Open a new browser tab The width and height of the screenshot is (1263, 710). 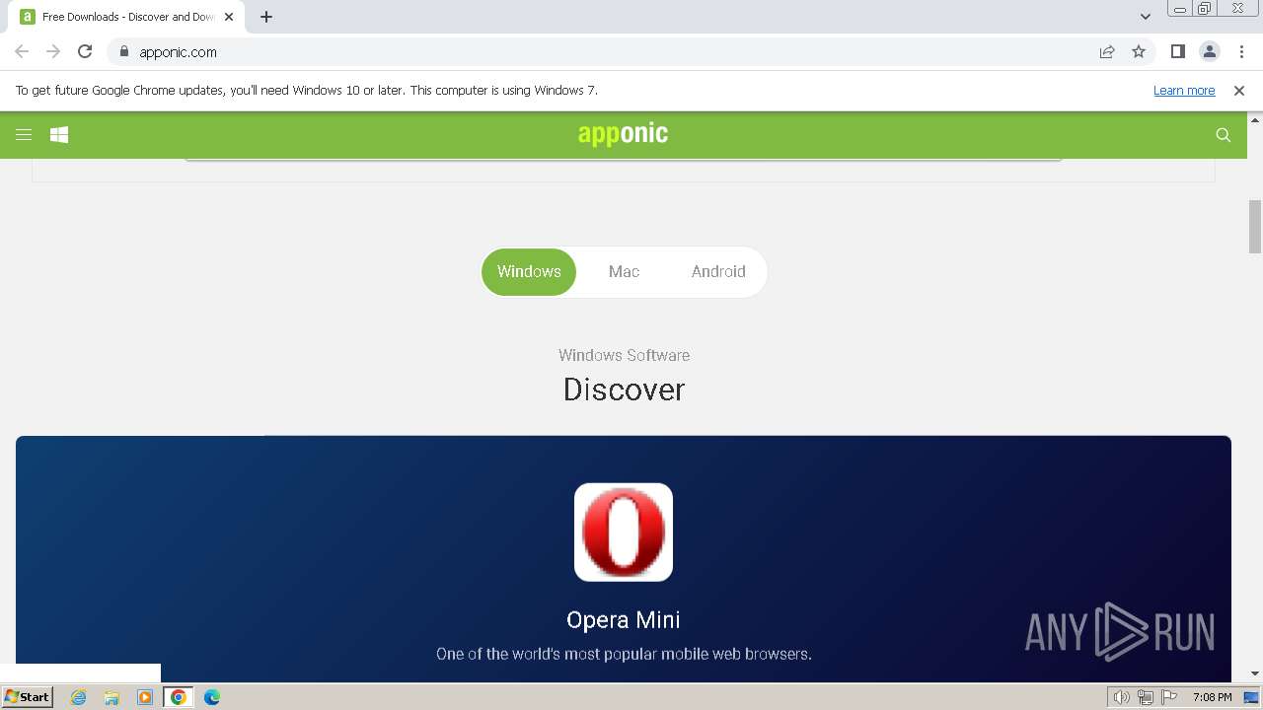(x=266, y=17)
